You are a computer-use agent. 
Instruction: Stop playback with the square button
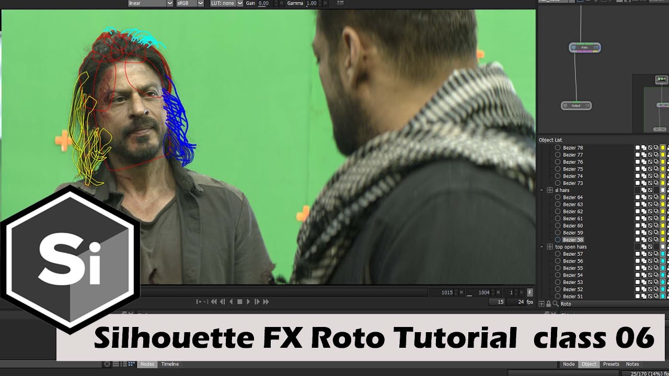point(240,302)
